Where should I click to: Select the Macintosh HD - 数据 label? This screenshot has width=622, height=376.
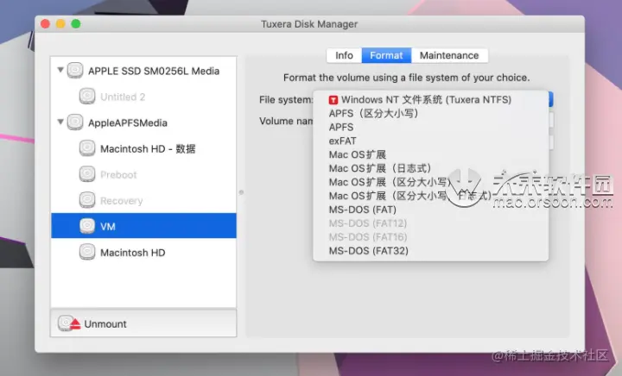tap(148, 149)
